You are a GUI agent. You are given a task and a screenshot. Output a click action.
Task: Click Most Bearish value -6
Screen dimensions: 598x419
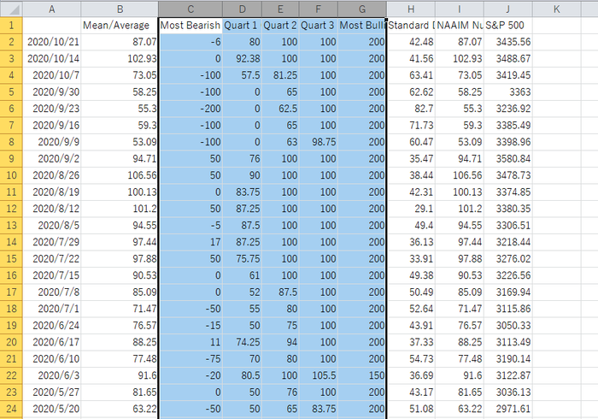tap(191, 42)
